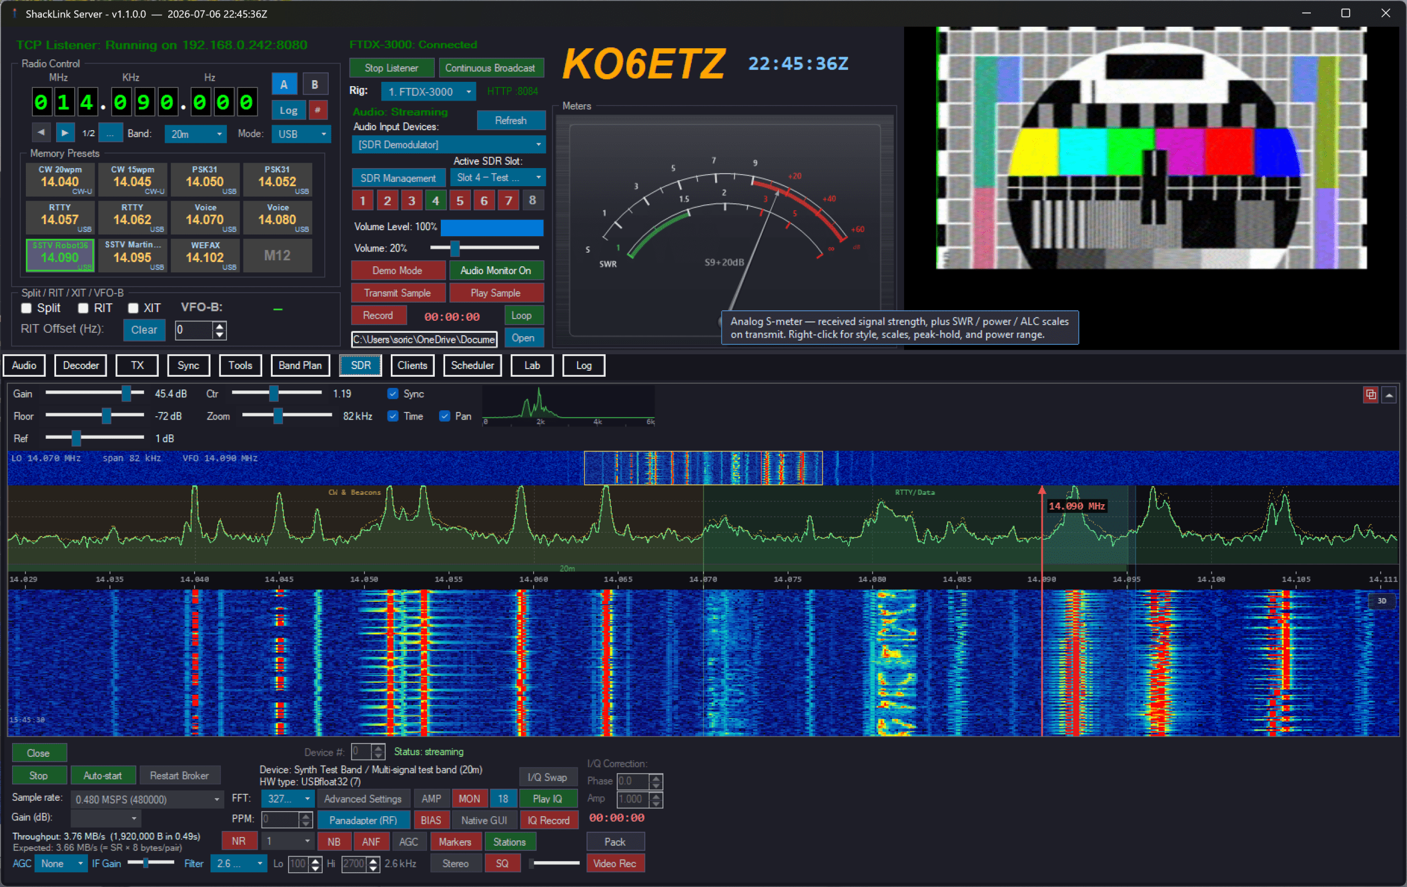The width and height of the screenshot is (1407, 887).
Task: Select SDR slot 6 button
Action: (484, 201)
